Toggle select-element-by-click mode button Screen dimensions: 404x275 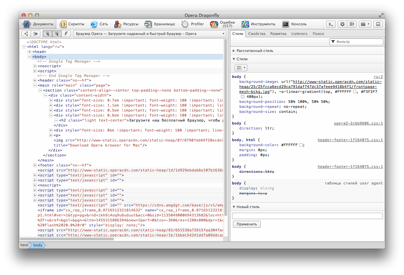point(48,34)
